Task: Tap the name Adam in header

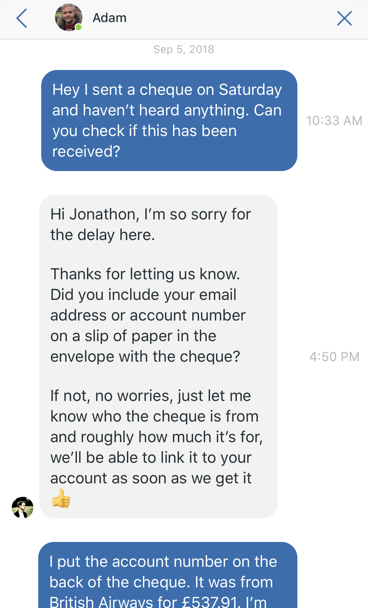Action: [110, 18]
